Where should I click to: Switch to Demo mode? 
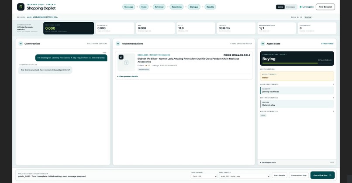click(280, 7)
